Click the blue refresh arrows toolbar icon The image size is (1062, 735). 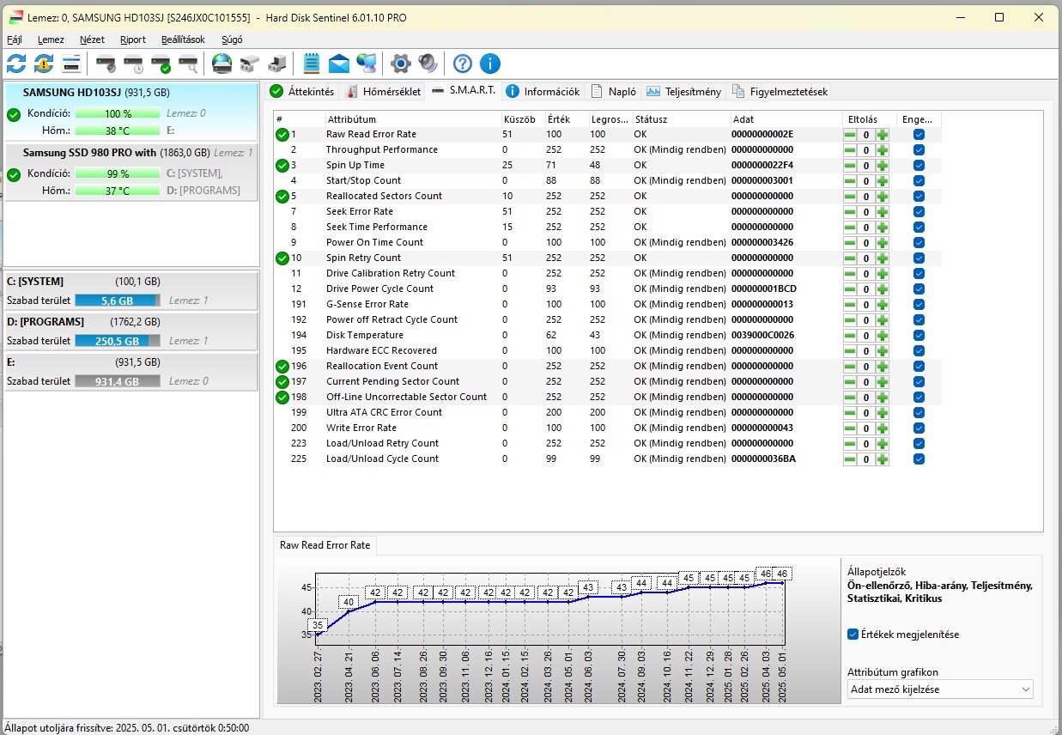click(x=16, y=64)
